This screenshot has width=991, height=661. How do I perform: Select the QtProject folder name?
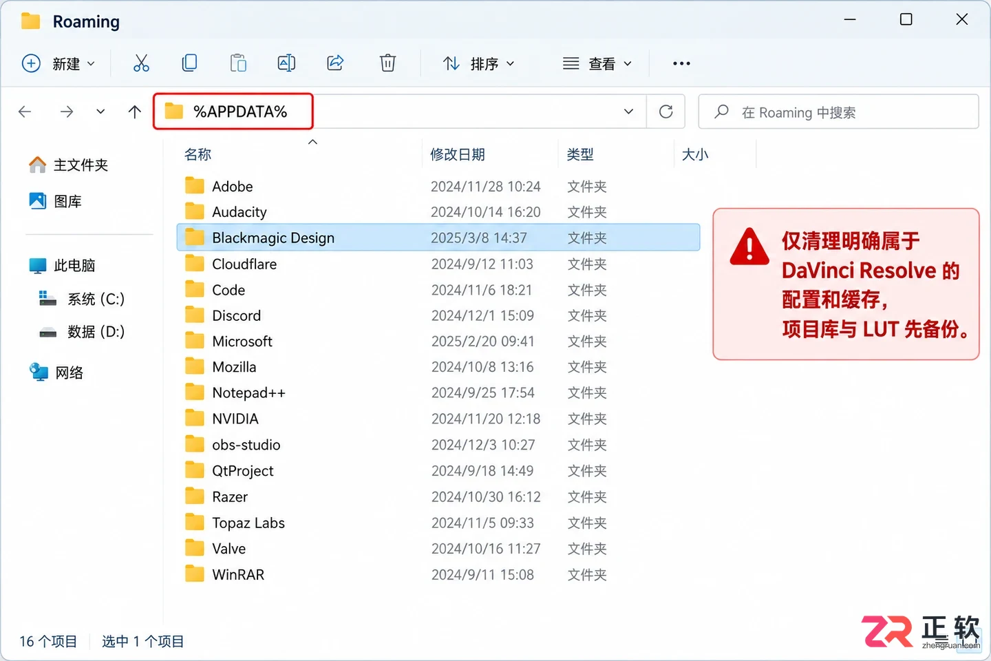pos(243,471)
